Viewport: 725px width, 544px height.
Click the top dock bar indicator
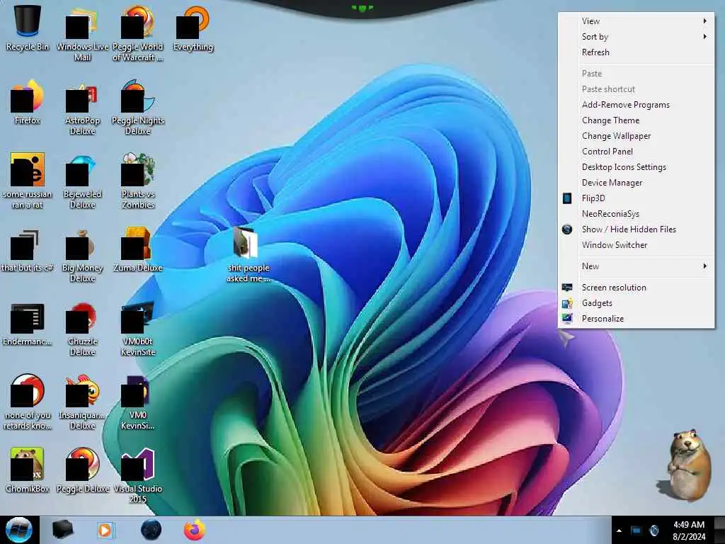click(x=362, y=7)
